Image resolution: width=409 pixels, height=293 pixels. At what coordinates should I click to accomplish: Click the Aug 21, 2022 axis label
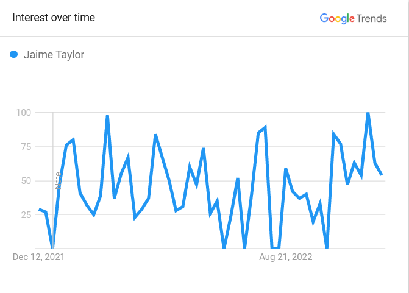pyautogui.click(x=286, y=257)
